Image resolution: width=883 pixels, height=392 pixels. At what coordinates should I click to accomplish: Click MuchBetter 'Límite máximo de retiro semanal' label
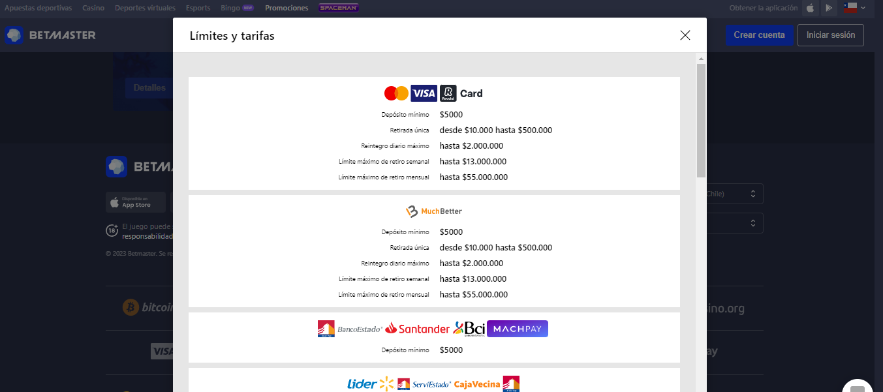point(384,279)
